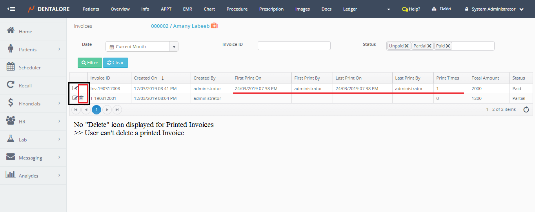The image size is (535, 212).
Task: Click the medical kit icon beside patient name
Action: point(214,26)
